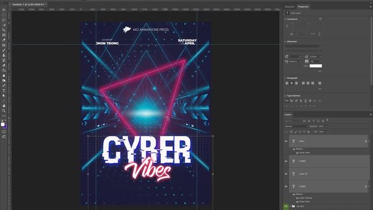Select the Zoom magnifier tool
Image resolution: width=373 pixels, height=210 pixels.
(x=4, y=111)
